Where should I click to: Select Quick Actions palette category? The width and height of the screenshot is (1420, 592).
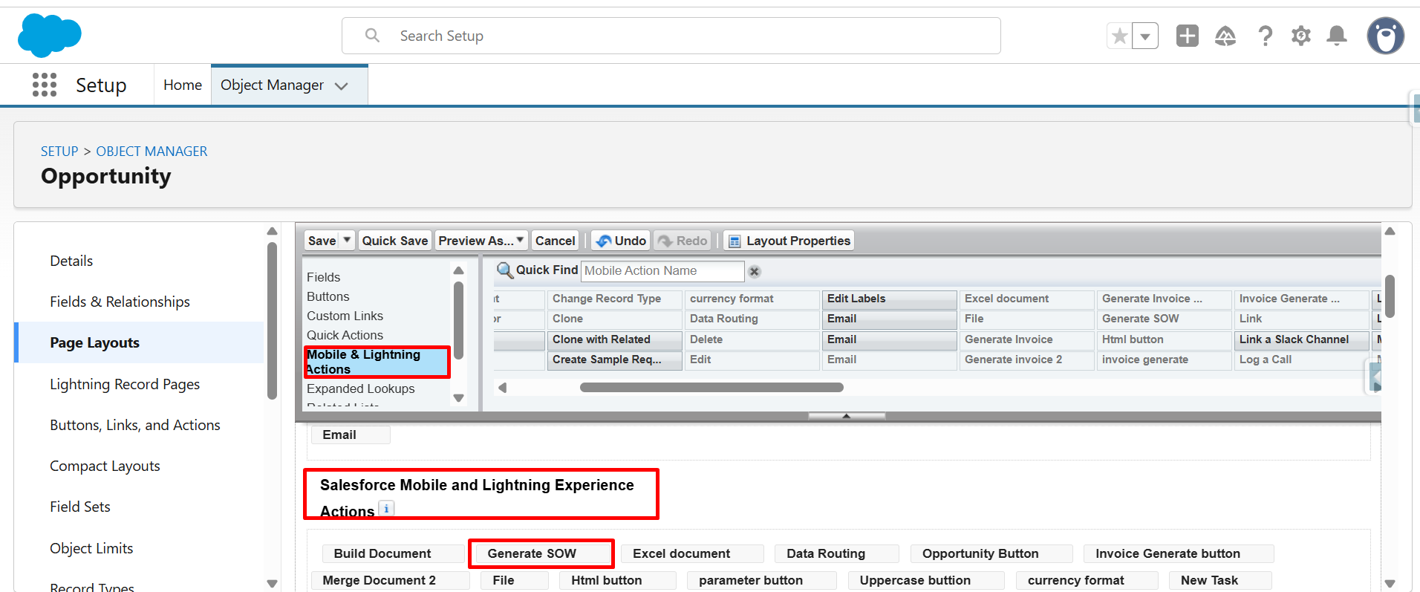(345, 335)
